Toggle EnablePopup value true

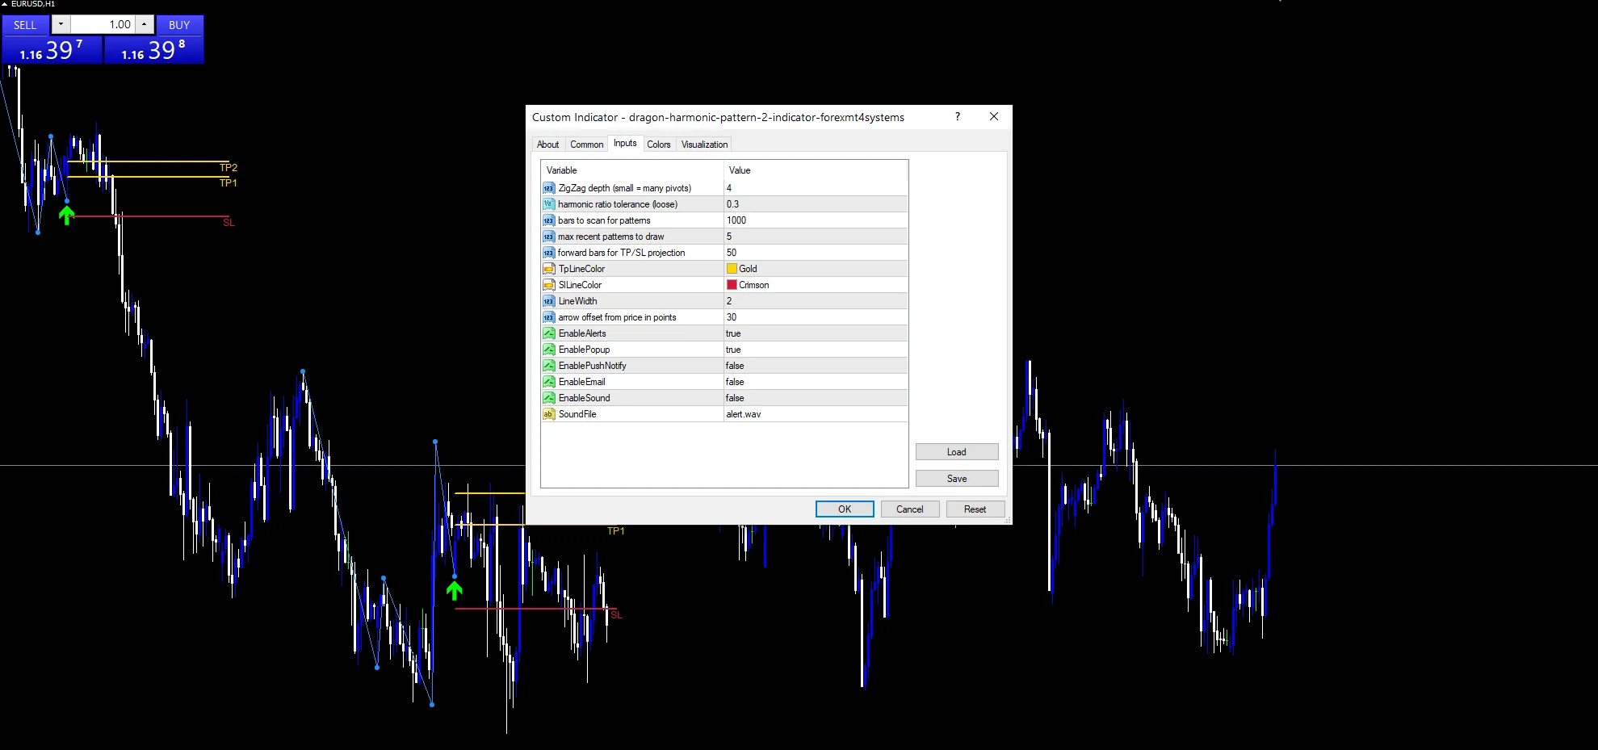click(816, 350)
